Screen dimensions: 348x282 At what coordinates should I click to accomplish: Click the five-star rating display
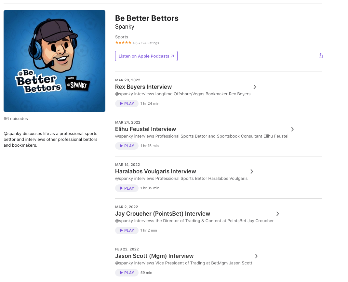coord(123,43)
